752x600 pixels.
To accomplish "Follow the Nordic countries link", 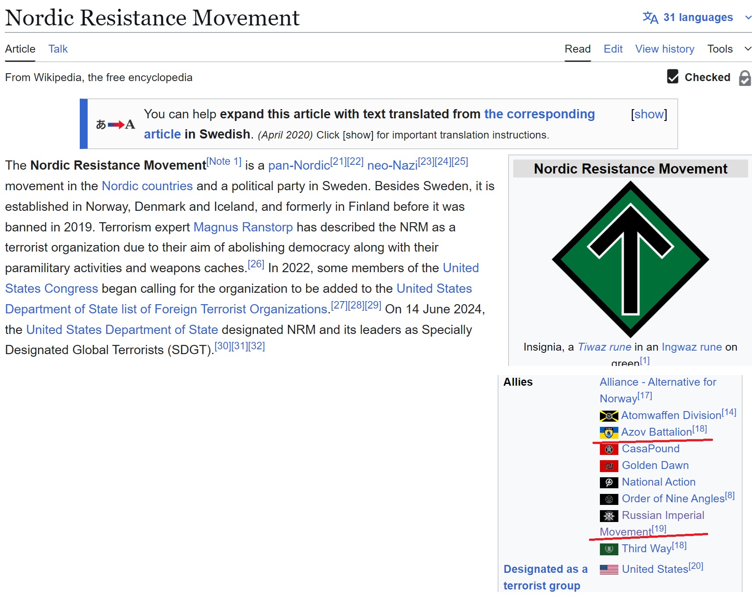I will point(147,186).
